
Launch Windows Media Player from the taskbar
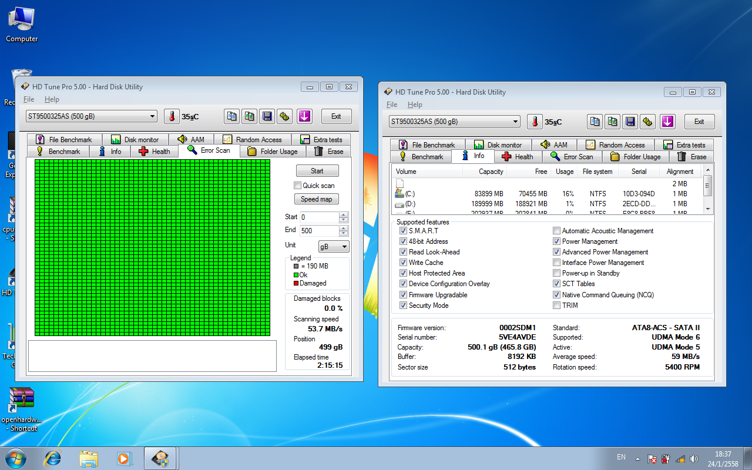[124, 458]
